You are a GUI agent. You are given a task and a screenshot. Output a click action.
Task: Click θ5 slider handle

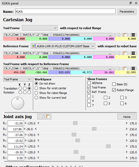click(108, 146)
